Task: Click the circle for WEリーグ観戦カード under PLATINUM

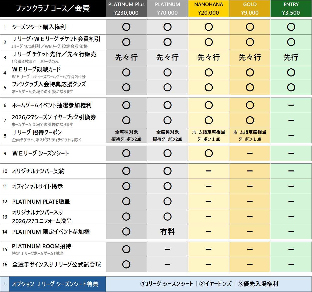Action: tap(167, 72)
